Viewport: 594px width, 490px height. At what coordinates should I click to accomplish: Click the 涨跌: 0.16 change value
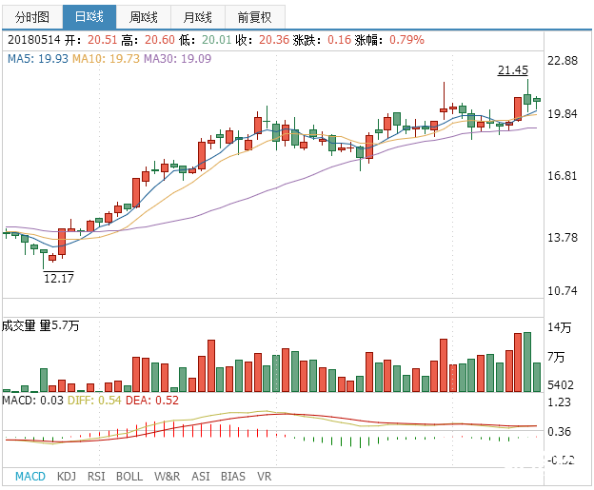click(x=322, y=40)
